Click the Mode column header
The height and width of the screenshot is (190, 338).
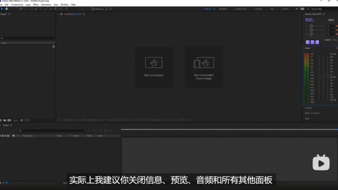[59, 136]
